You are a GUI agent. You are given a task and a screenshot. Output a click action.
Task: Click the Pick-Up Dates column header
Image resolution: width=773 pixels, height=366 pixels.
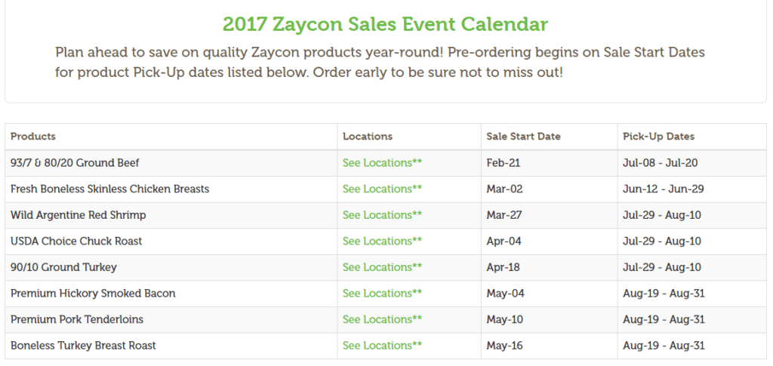coord(658,137)
